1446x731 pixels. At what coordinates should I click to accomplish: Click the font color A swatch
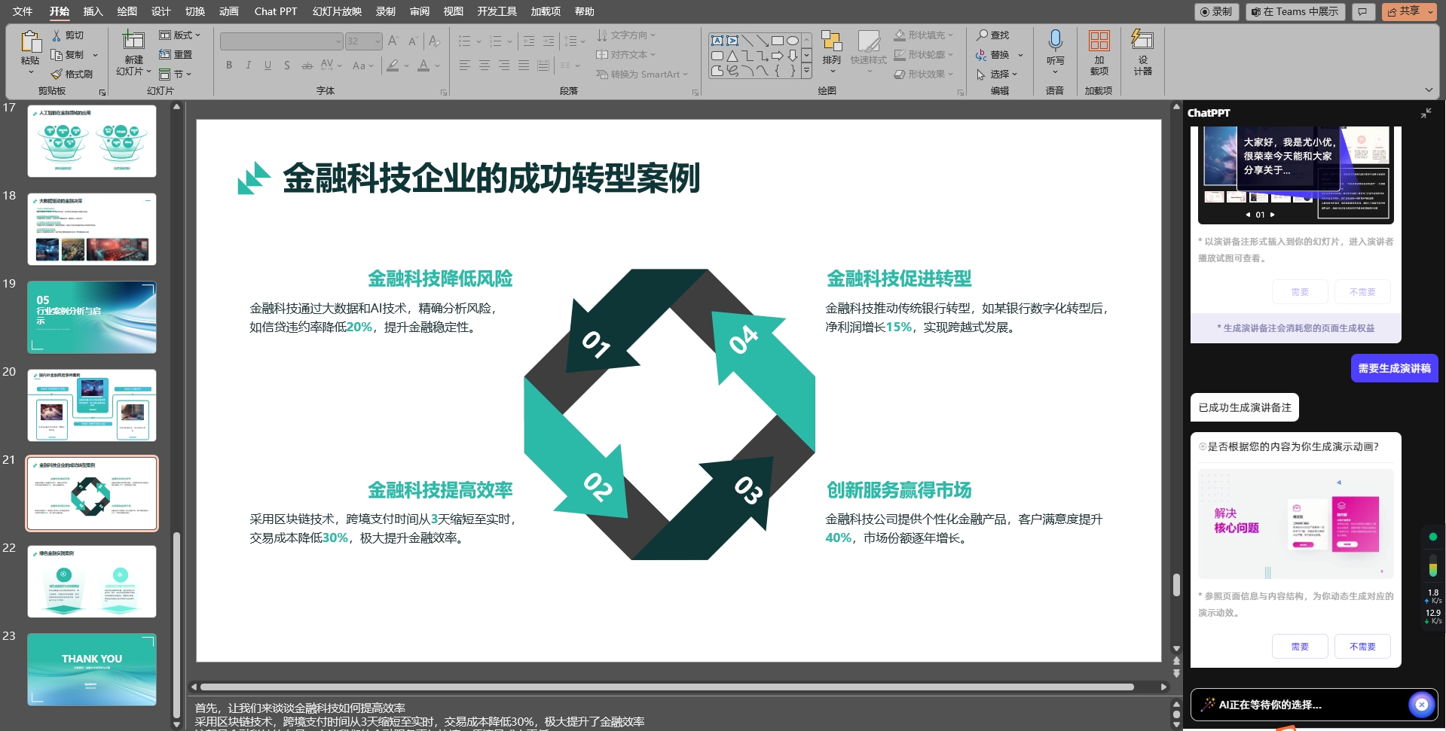pos(423,65)
